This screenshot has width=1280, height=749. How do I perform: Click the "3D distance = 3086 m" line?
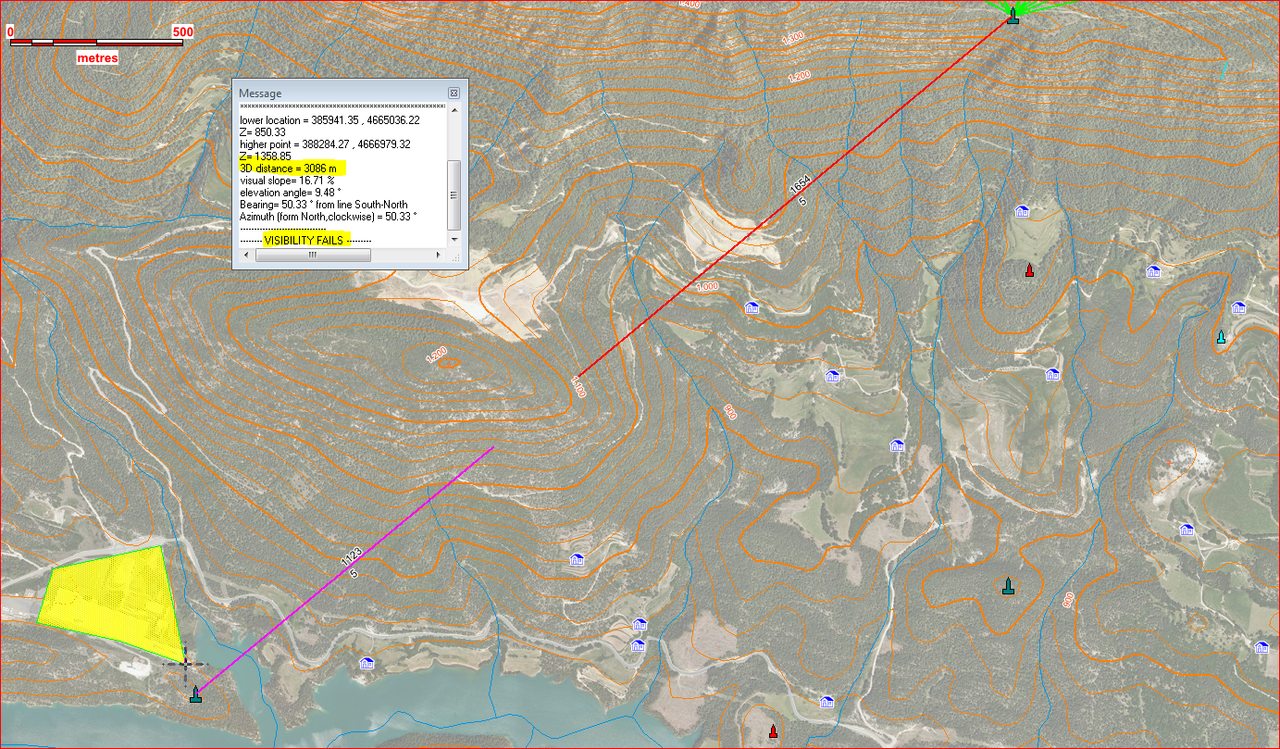pyautogui.click(x=288, y=169)
